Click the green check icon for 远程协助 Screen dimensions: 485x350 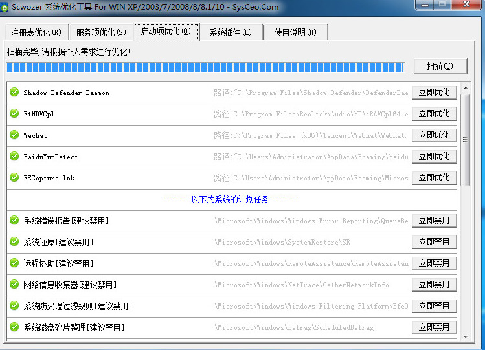14,263
